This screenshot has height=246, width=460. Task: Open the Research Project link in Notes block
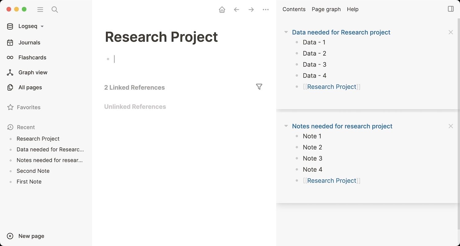coord(332,181)
